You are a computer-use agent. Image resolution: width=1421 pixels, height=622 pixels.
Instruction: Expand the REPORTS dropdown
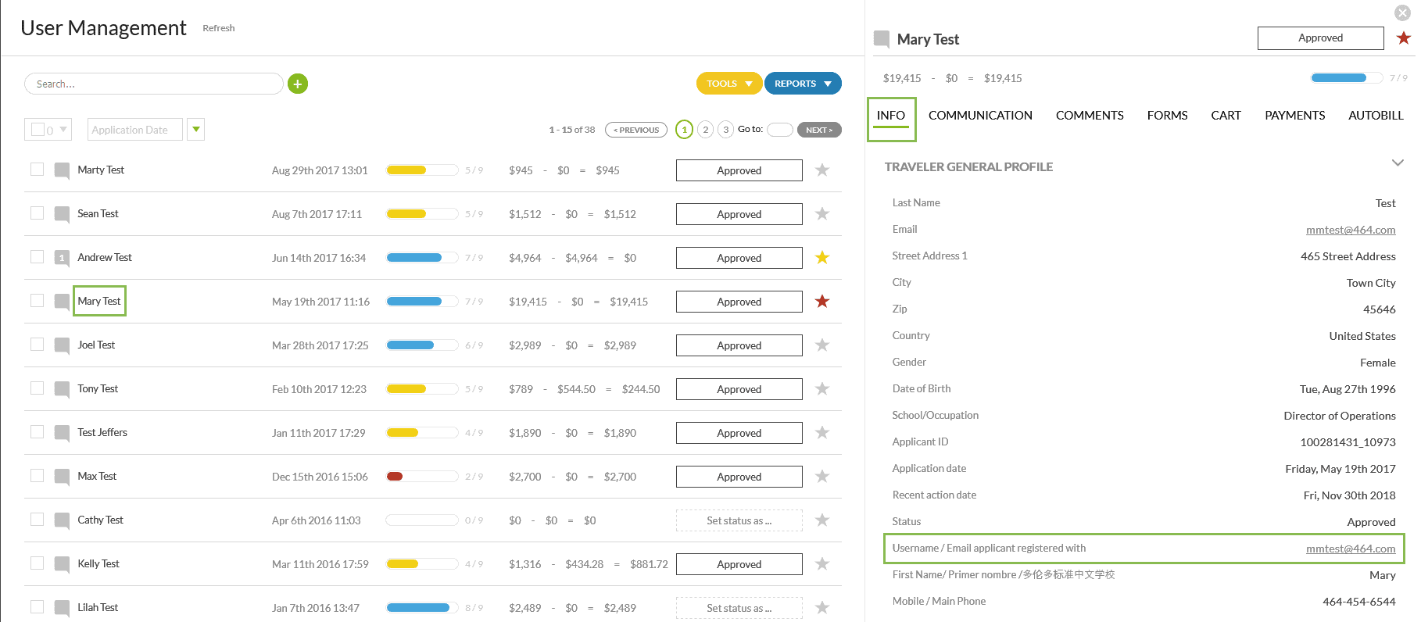[802, 84]
